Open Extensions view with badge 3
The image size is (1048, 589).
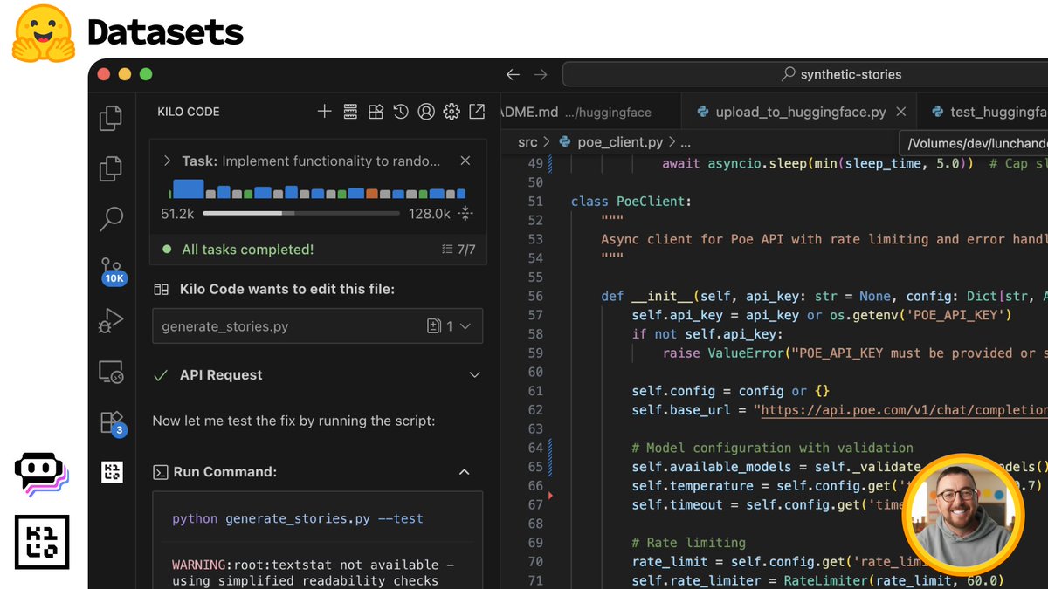click(113, 423)
